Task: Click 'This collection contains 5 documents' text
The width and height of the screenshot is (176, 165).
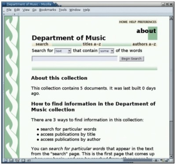Action: [x=69, y=88]
